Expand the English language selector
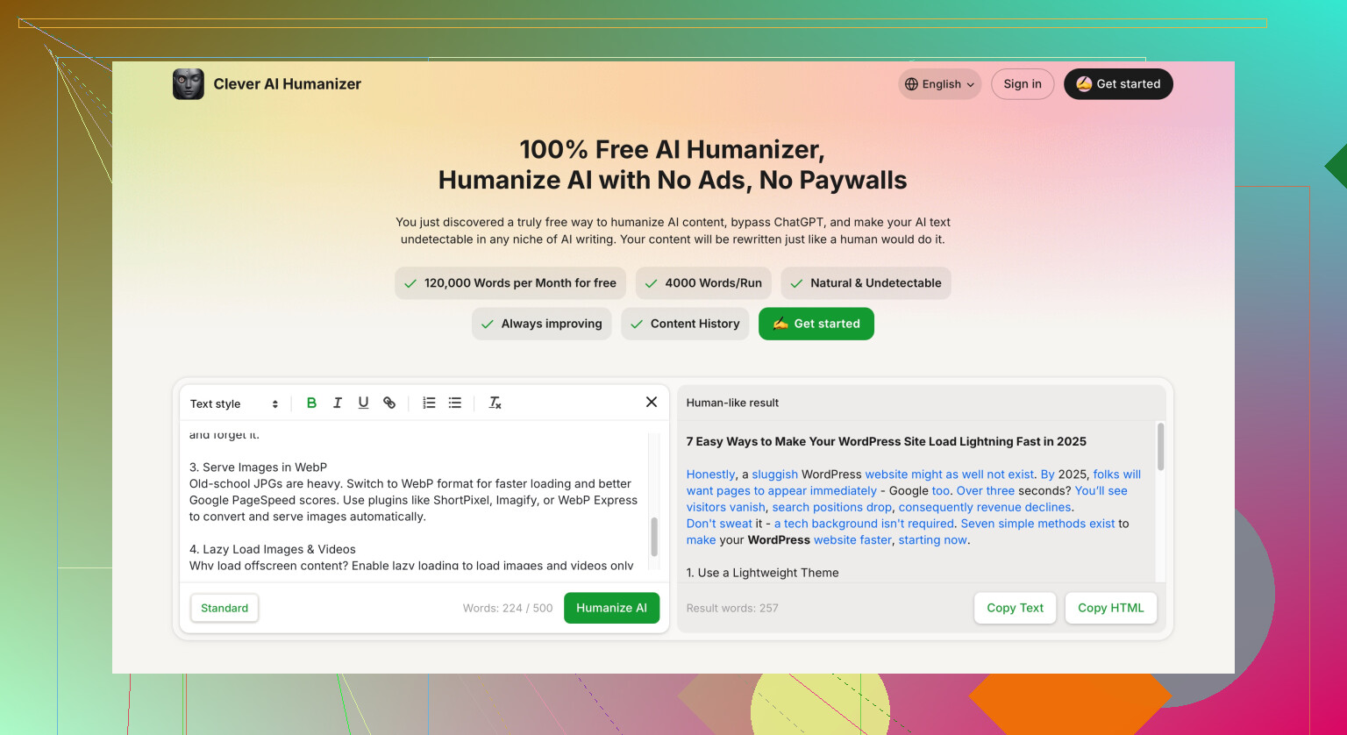Image resolution: width=1347 pixels, height=735 pixels. coord(939,84)
